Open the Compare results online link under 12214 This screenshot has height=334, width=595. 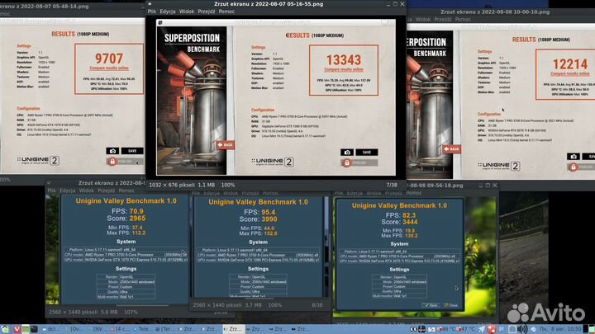[570, 74]
